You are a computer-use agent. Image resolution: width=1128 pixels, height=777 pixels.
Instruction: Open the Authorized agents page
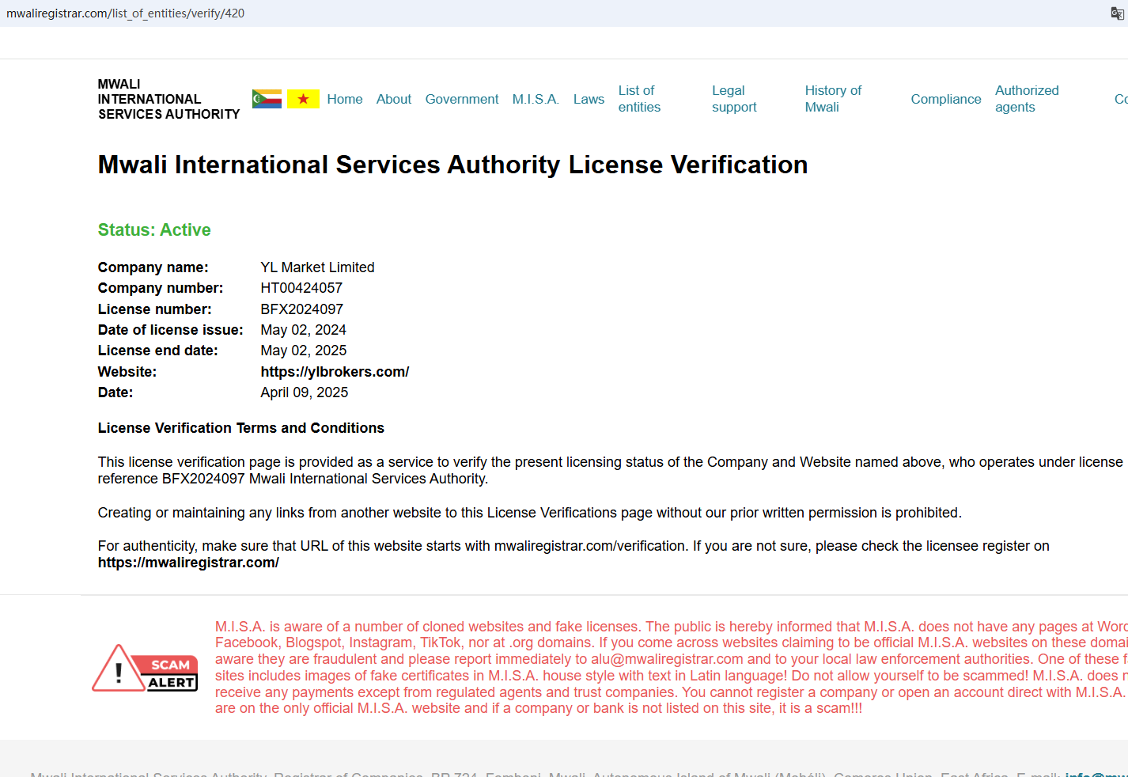coord(1026,99)
